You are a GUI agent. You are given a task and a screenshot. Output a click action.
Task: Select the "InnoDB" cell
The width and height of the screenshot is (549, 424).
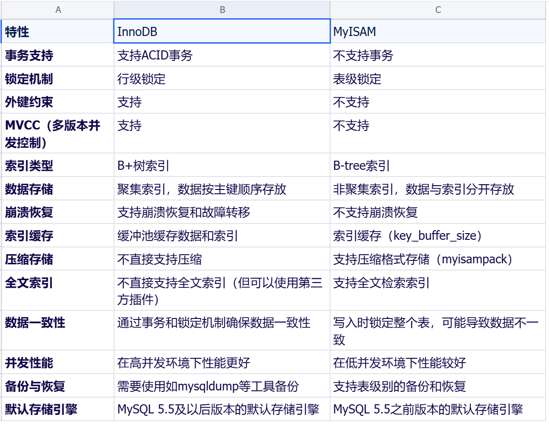click(222, 32)
